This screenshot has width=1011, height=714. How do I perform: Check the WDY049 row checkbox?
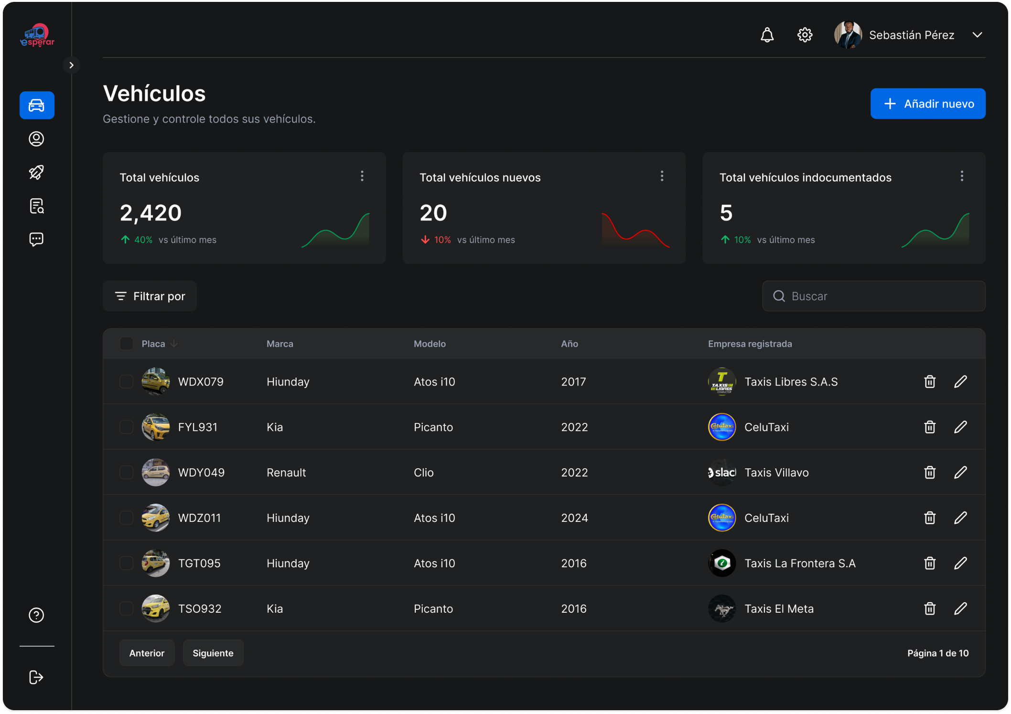pyautogui.click(x=126, y=472)
